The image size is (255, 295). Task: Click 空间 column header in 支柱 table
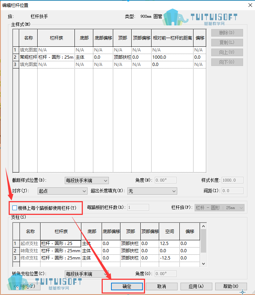(x=169, y=232)
